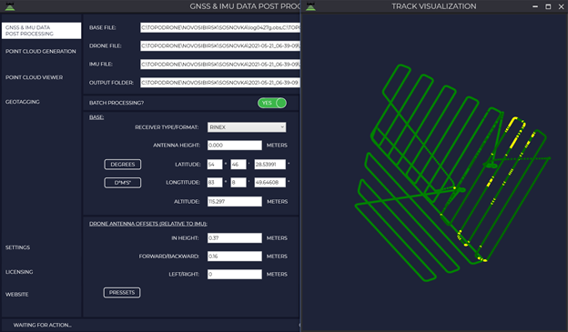Click the BASE: section heading

(x=96, y=117)
